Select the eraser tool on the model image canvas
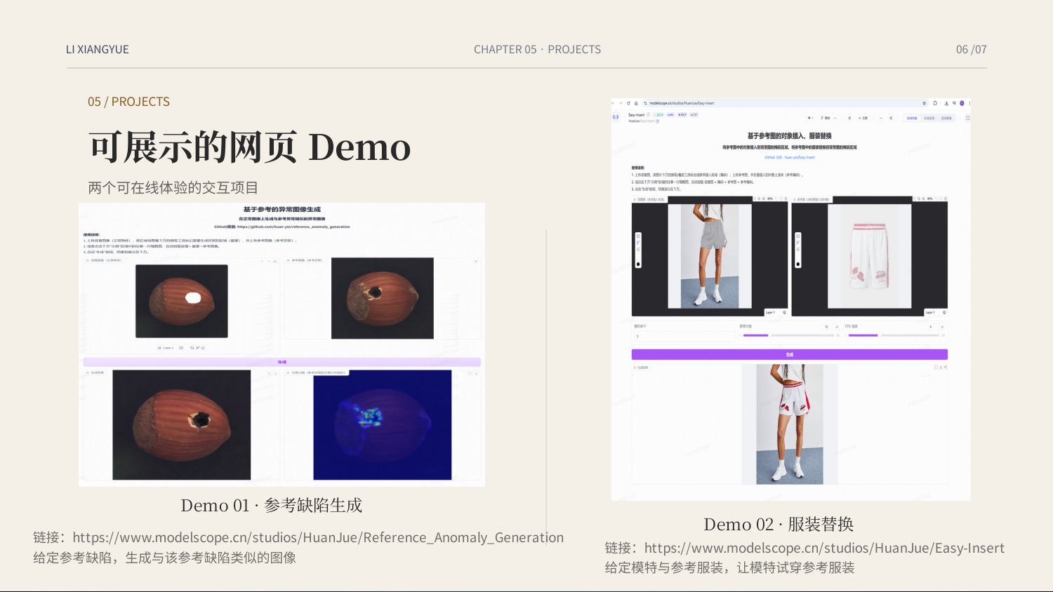 click(638, 250)
